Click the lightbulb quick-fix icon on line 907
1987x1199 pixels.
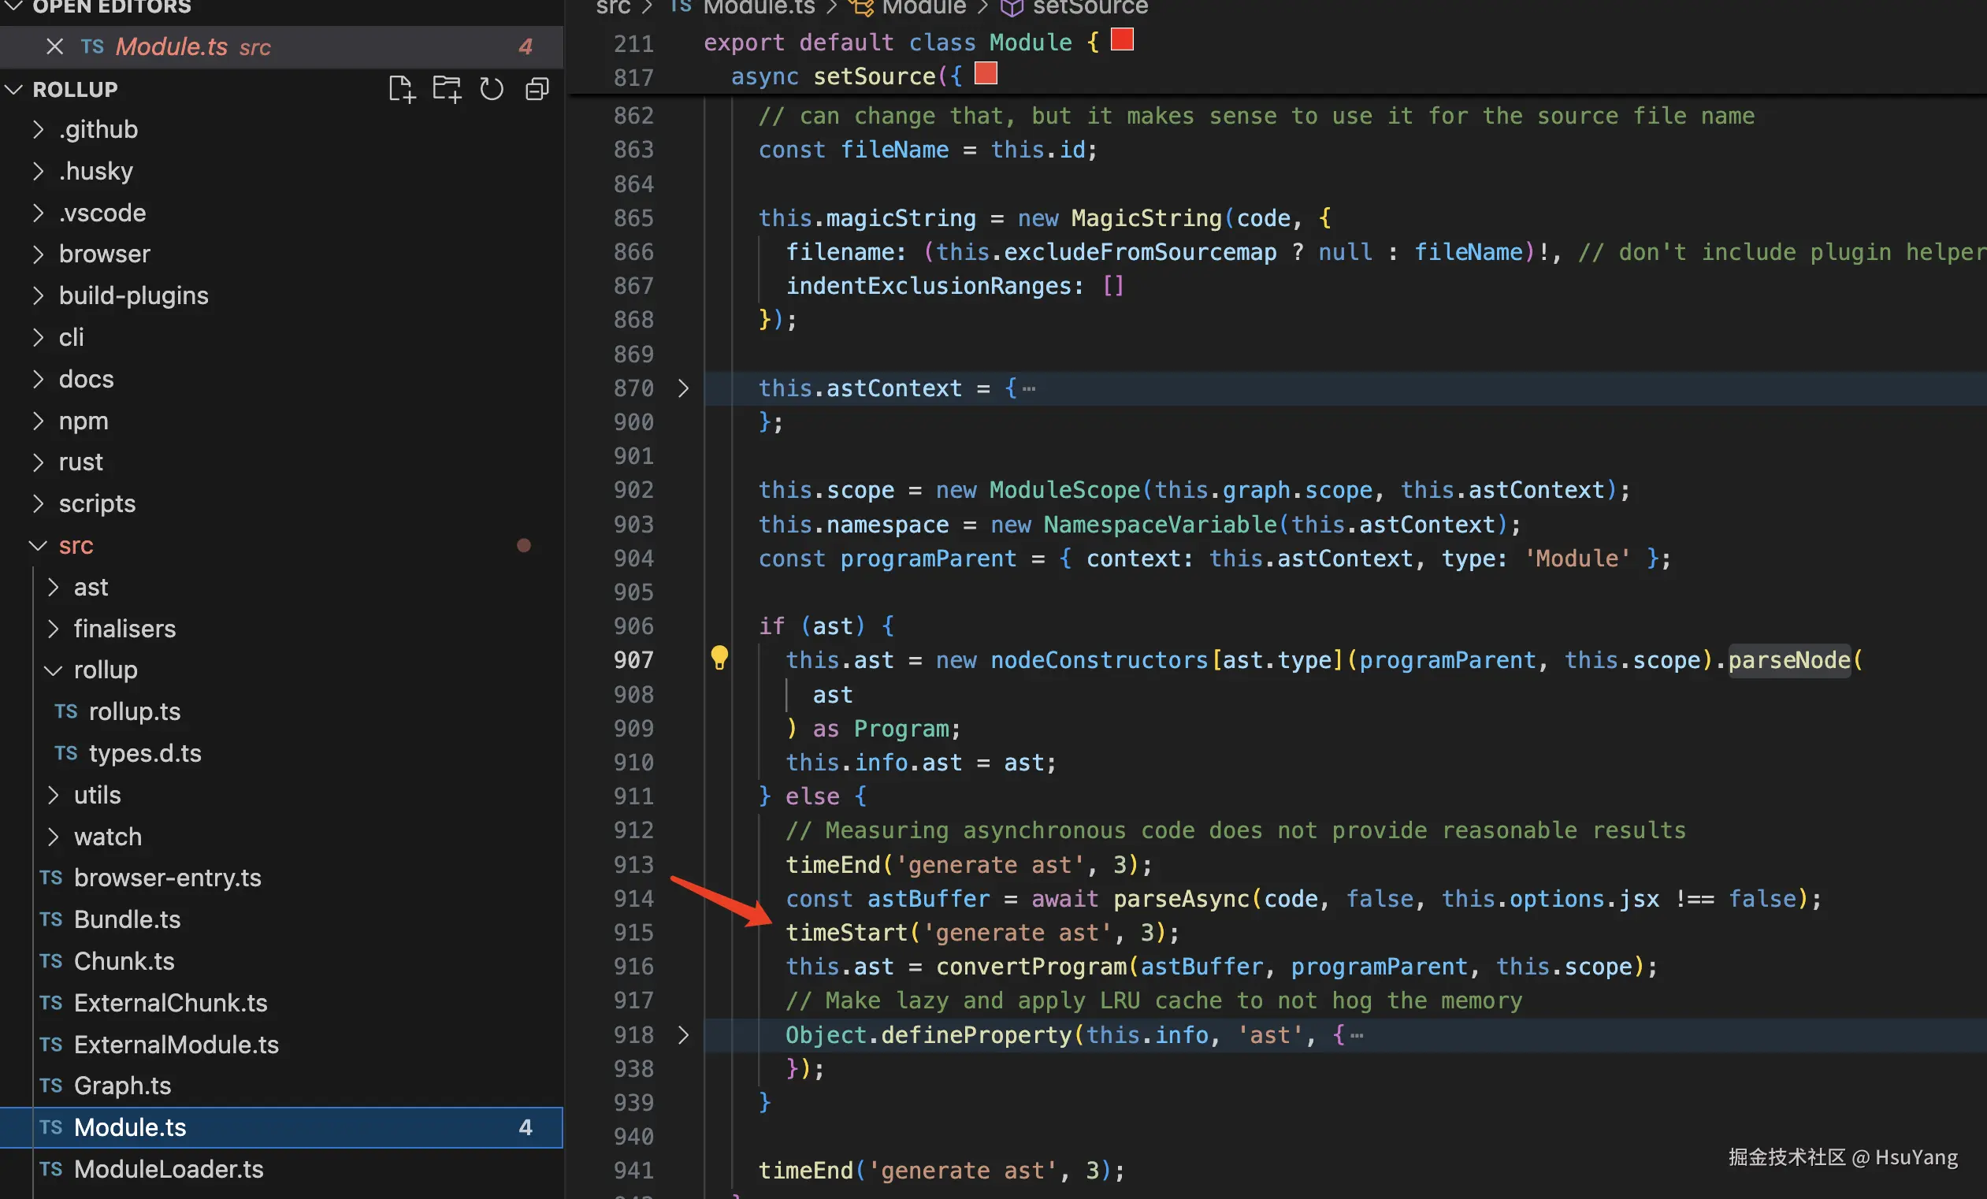click(719, 658)
